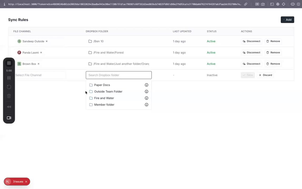Add a new sync rule

coord(287,20)
